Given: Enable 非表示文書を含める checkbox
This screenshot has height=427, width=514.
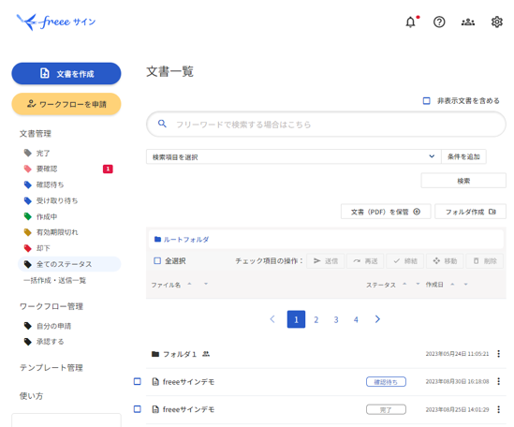Looking at the screenshot, I should [427, 101].
